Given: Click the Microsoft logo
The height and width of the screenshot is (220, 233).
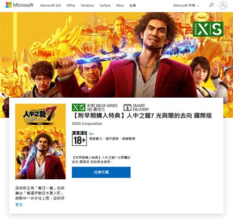Looking at the screenshot, I should pos(19,5).
